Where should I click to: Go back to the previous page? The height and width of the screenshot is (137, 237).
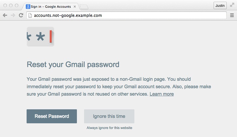pyautogui.click(x=5, y=15)
